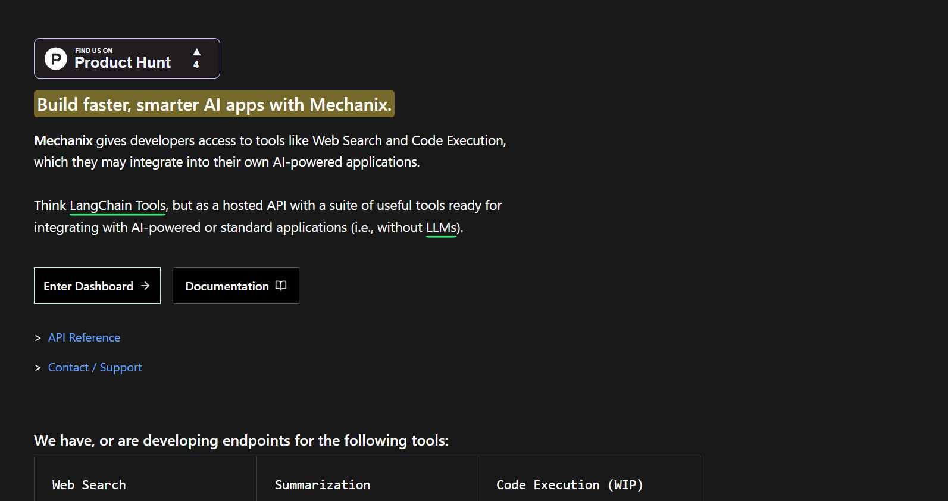Select the Code Execution (WIP) card
Image resolution: width=948 pixels, height=501 pixels.
tap(589, 479)
